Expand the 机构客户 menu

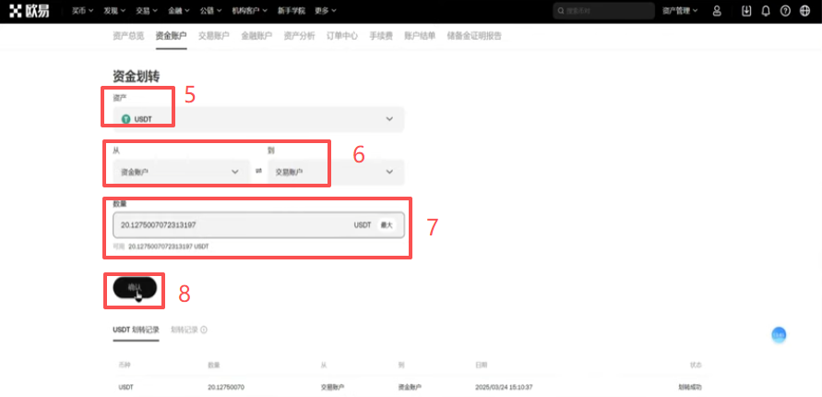coord(249,10)
